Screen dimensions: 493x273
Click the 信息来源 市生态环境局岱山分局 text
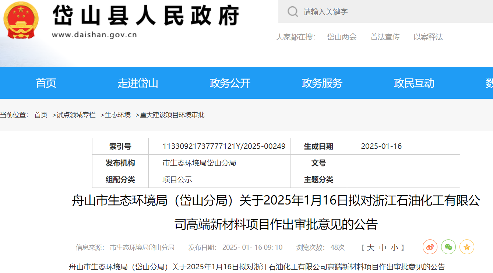[x=125, y=248]
